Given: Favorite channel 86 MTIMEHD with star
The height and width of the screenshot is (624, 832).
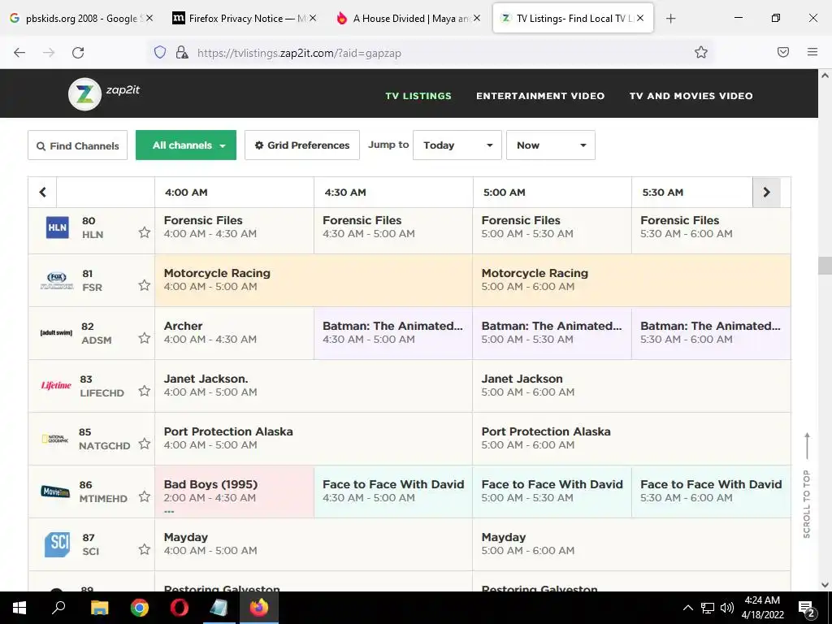Looking at the screenshot, I should coord(145,496).
